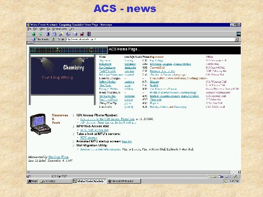
Task: Click the page location icon beside the address field
Action: (x=53, y=39)
